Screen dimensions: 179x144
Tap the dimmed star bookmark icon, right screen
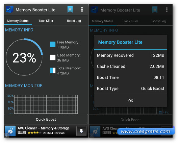[155, 10]
